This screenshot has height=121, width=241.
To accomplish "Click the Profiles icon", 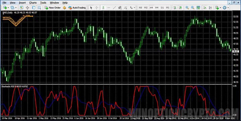I will 12,8.
